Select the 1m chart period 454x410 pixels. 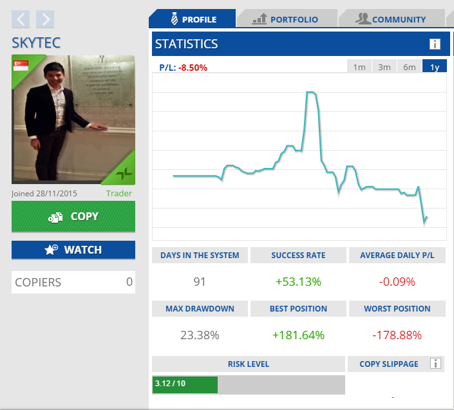[x=359, y=67]
